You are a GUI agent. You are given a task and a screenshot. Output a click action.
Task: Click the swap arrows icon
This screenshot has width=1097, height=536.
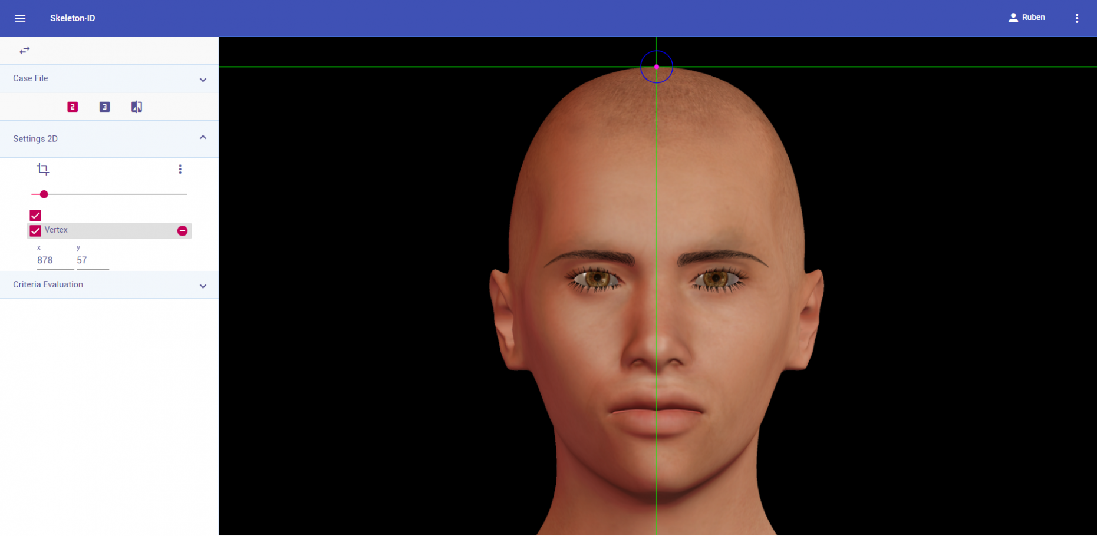(24, 51)
